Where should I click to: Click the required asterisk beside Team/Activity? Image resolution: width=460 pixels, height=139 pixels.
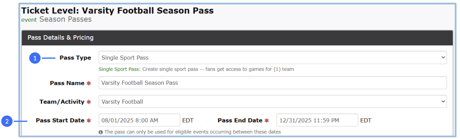(88, 102)
